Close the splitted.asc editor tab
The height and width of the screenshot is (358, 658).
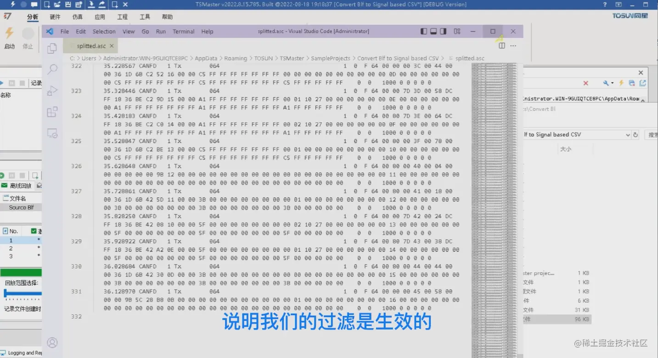[x=112, y=46]
